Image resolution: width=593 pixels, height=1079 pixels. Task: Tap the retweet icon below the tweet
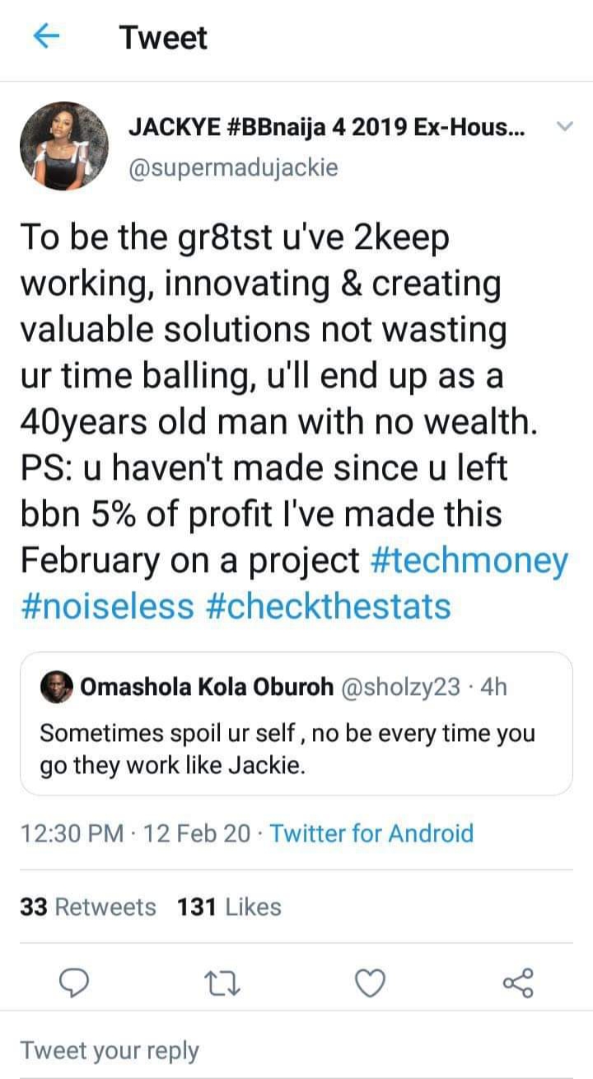tap(222, 983)
